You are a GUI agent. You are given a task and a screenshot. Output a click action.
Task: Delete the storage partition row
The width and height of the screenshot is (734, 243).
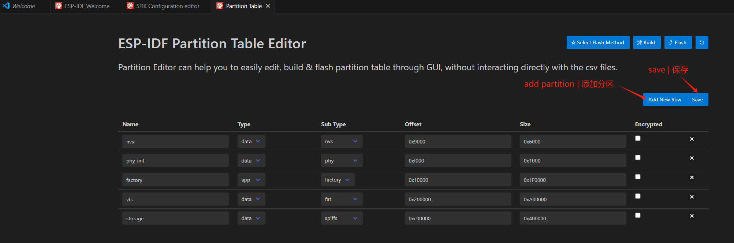(692, 216)
